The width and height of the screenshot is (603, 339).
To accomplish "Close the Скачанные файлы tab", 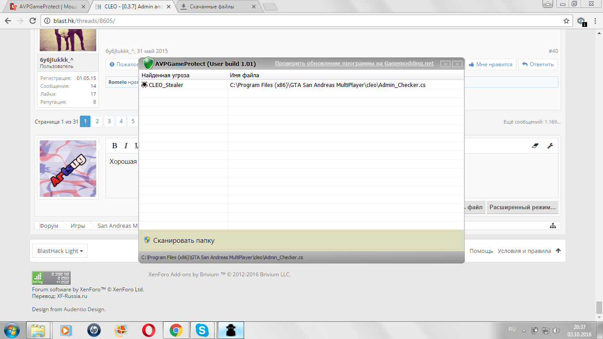I will pos(253,7).
